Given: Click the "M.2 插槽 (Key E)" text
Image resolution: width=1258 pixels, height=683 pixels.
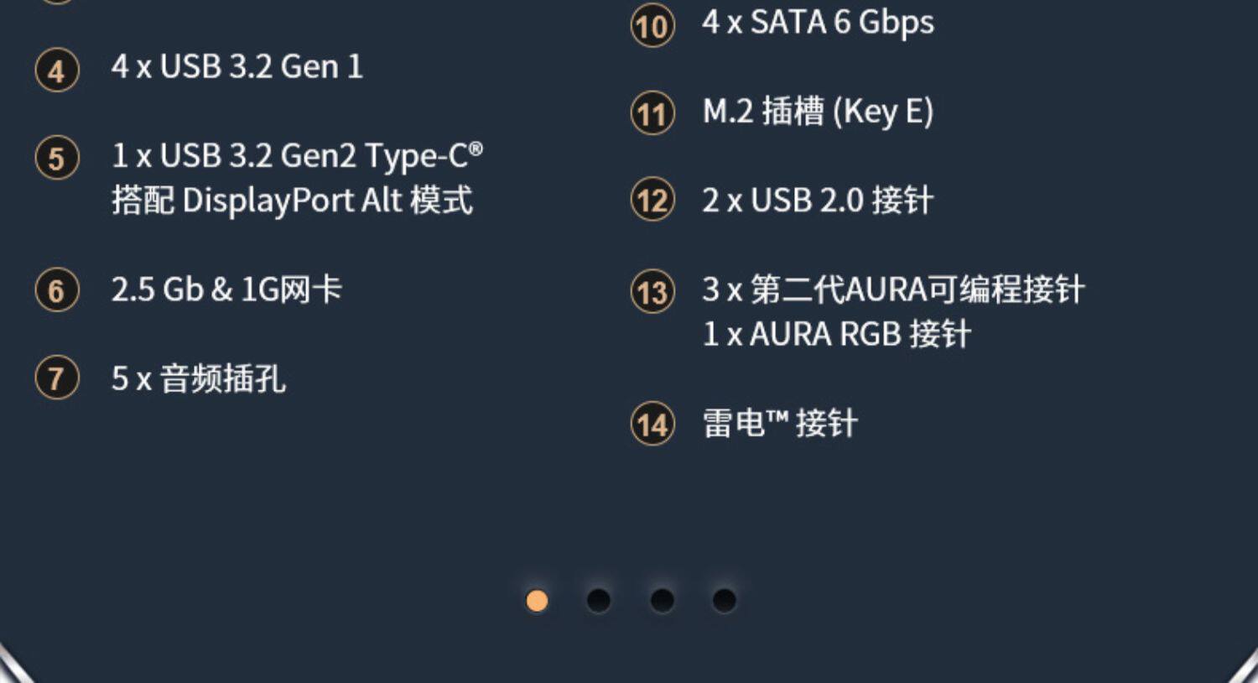Looking at the screenshot, I should (x=818, y=112).
